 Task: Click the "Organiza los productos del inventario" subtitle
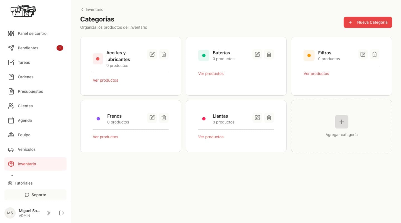114,27
